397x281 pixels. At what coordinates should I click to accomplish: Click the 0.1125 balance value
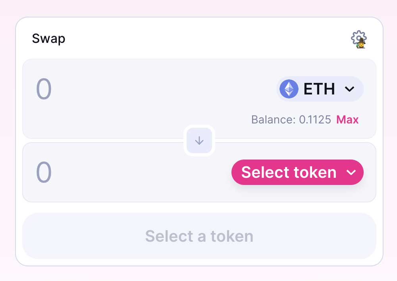click(315, 119)
